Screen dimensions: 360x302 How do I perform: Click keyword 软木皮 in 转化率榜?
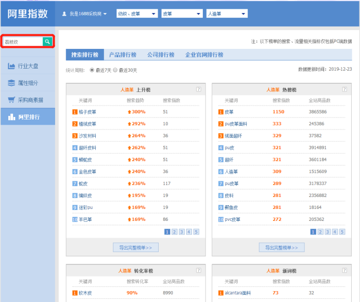click(85, 293)
